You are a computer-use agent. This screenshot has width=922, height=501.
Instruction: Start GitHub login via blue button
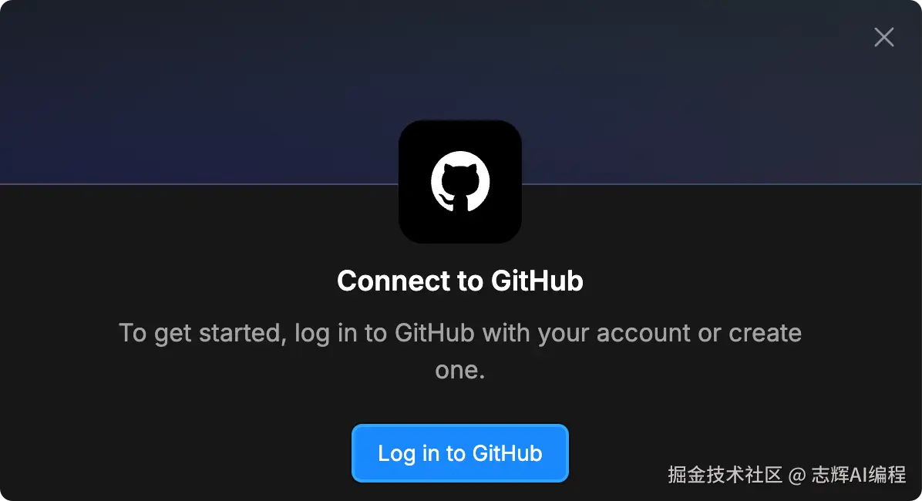[459, 452]
